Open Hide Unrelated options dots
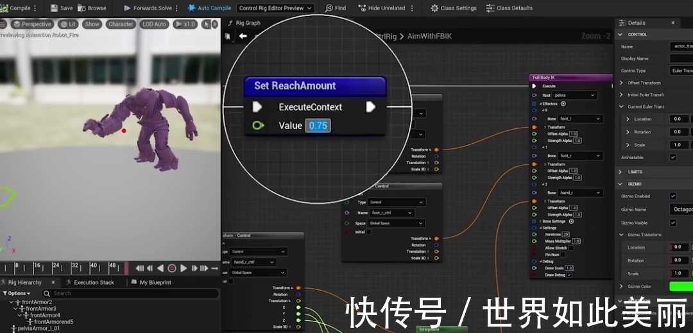693x333 pixels. pos(412,8)
